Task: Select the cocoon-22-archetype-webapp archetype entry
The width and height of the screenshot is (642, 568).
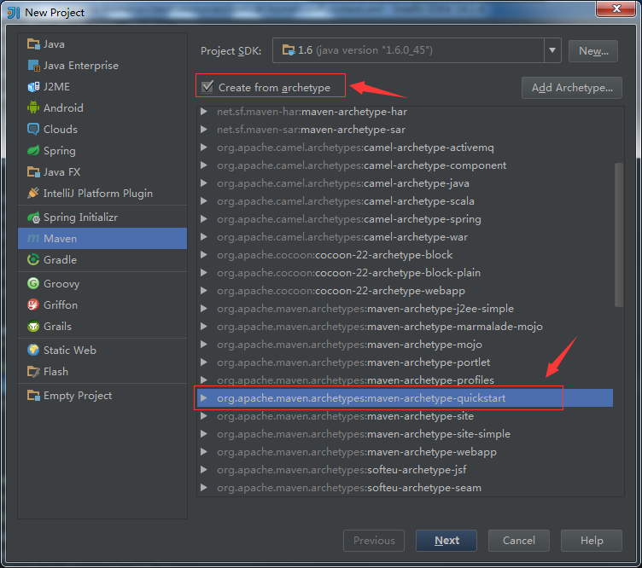Action: click(x=341, y=291)
